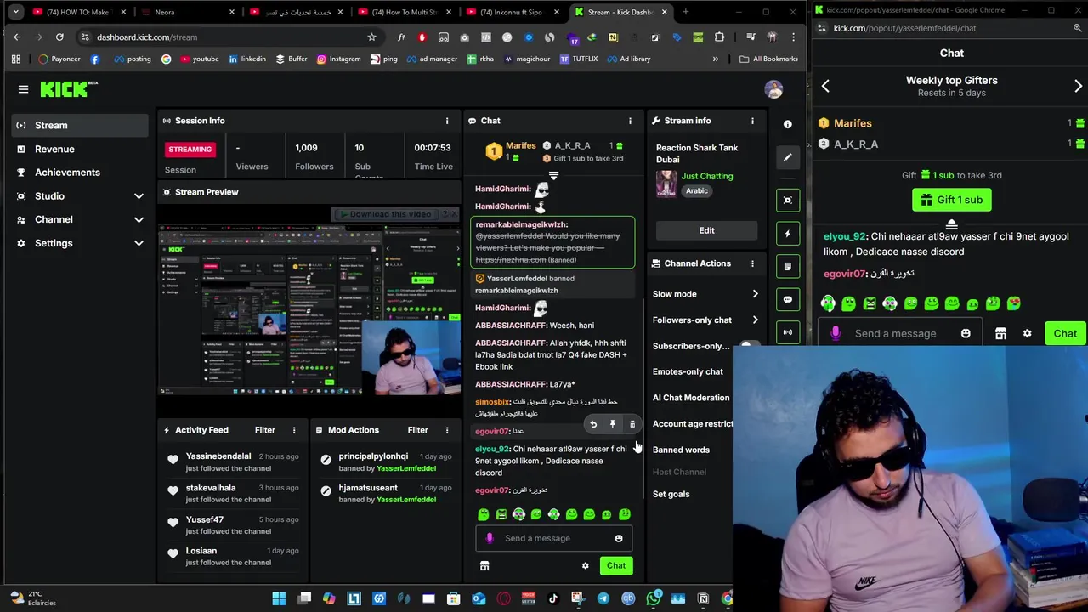Open Session Info options menu

(x=447, y=121)
